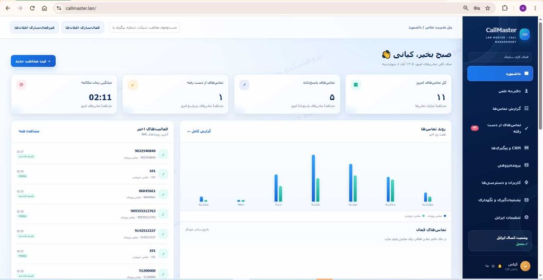Click the green bar for سه‌شنبه in chart
Screen dimensions: 543x280
point(392,190)
